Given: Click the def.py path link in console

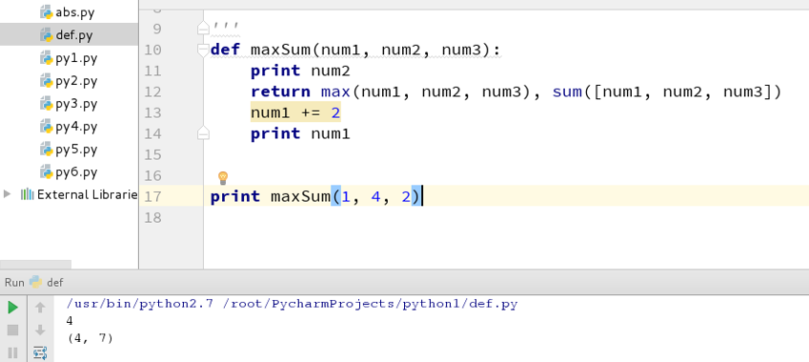Looking at the screenshot, I should pos(371,304).
